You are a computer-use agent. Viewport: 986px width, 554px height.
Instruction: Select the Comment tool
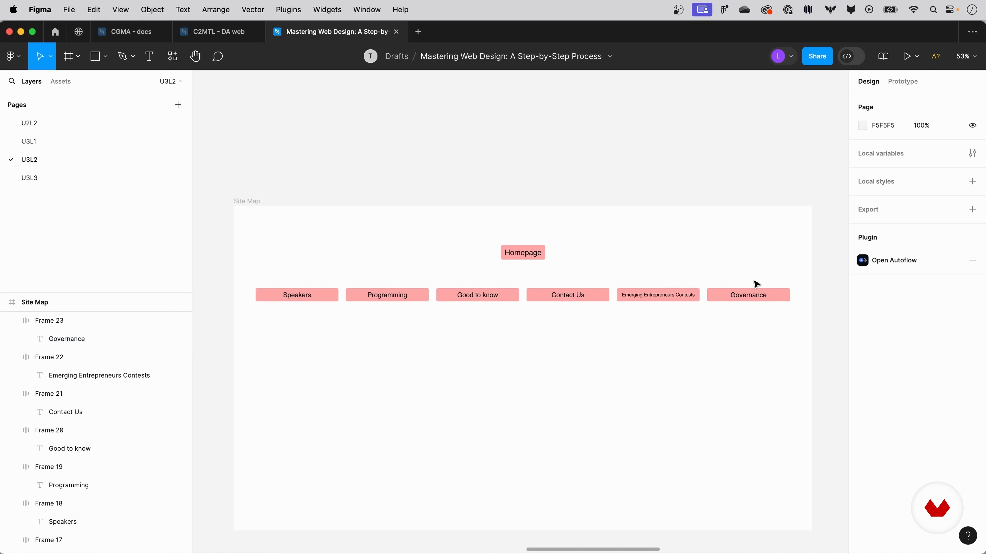218,56
